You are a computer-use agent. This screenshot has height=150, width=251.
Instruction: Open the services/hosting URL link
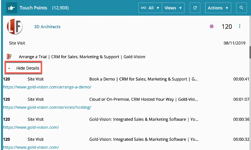pos(47,107)
